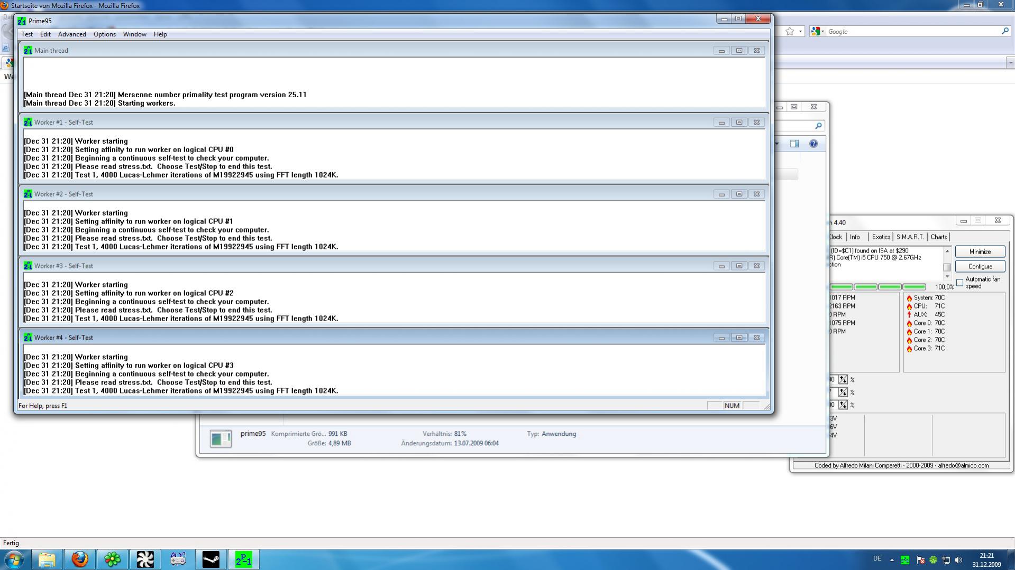Image resolution: width=1015 pixels, height=570 pixels.
Task: Open the Steam taskbar icon
Action: pyautogui.click(x=211, y=559)
